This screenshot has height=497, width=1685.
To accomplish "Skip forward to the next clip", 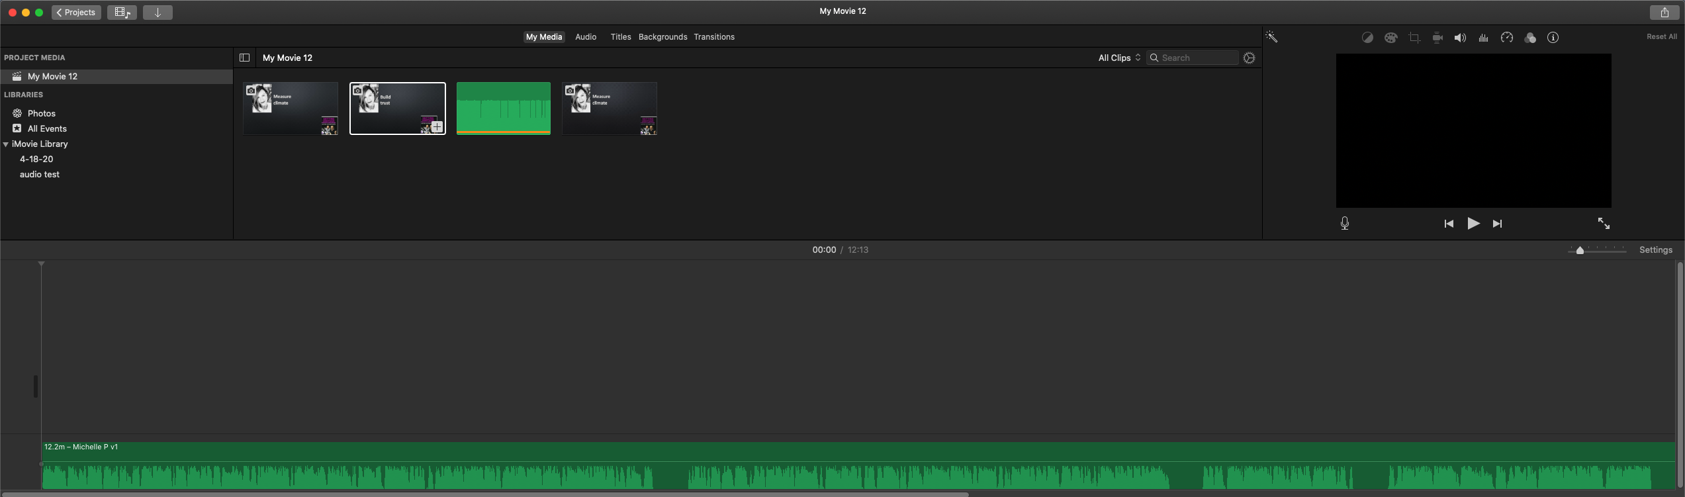I will 1498,224.
